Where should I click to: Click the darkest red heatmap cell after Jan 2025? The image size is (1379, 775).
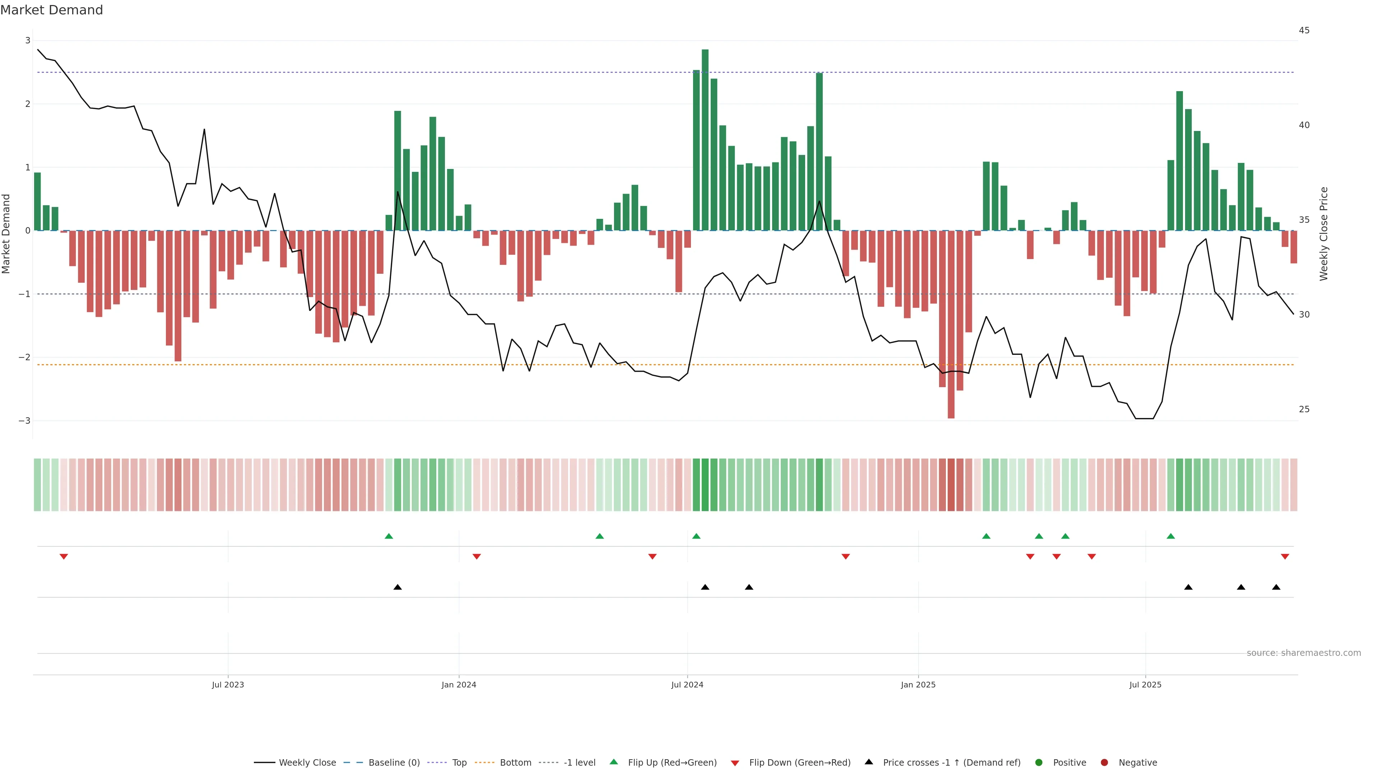[951, 485]
